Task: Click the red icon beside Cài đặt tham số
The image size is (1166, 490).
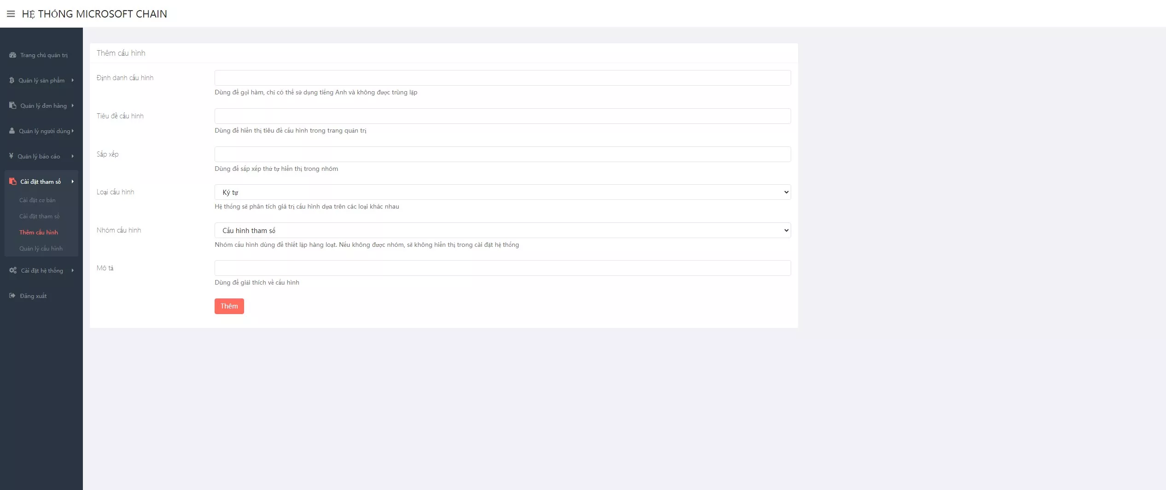Action: [12, 181]
